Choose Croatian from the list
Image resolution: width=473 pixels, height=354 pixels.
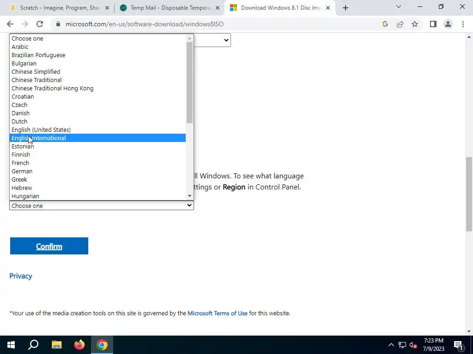(97, 97)
